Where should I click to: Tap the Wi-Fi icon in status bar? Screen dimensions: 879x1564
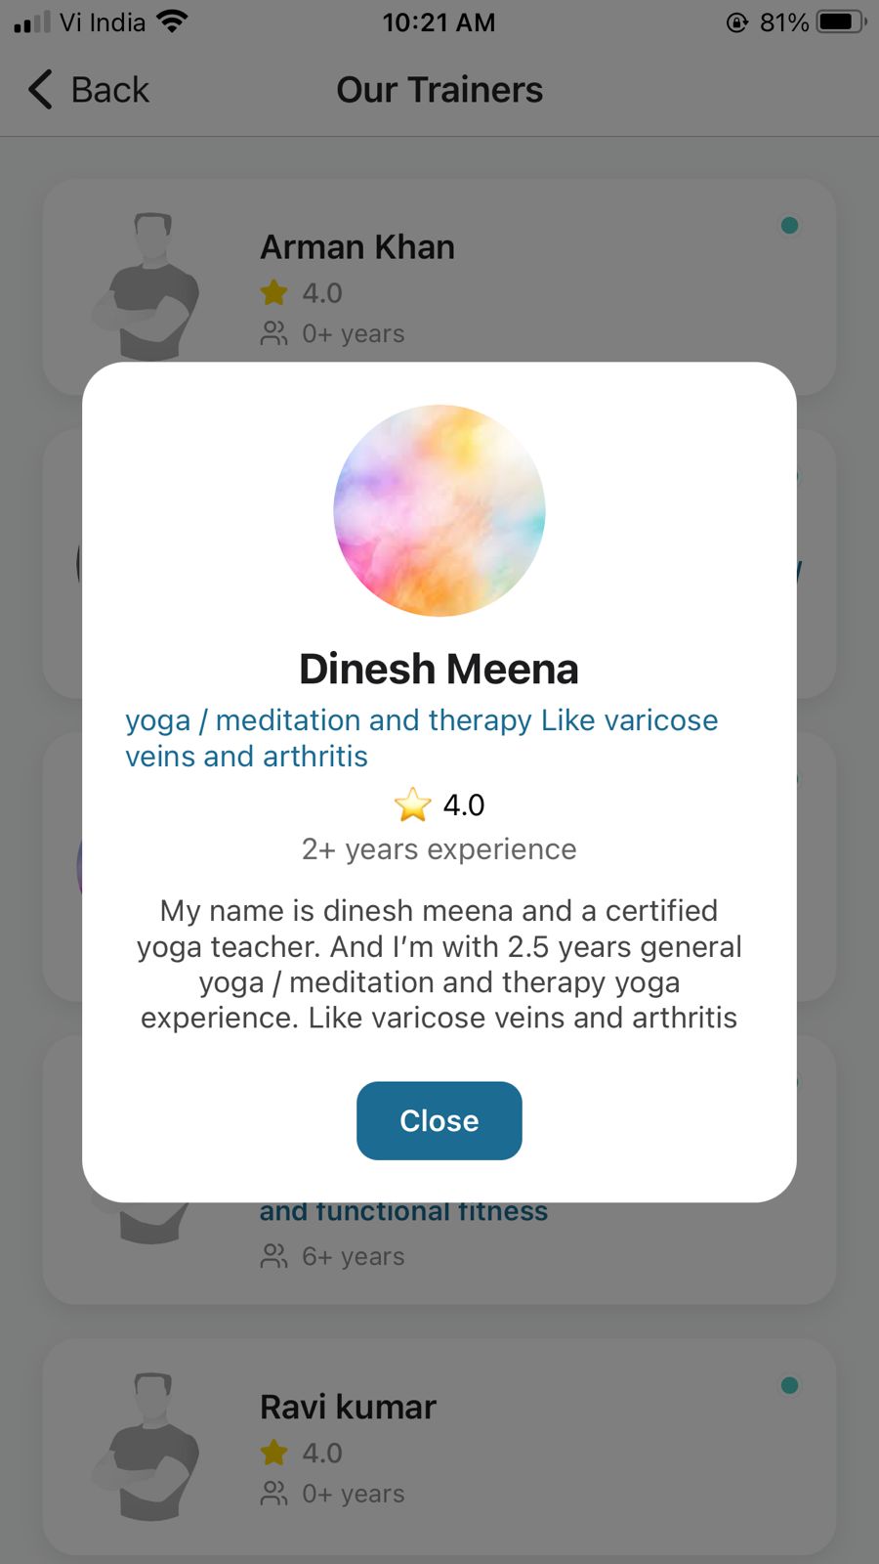coord(173,22)
